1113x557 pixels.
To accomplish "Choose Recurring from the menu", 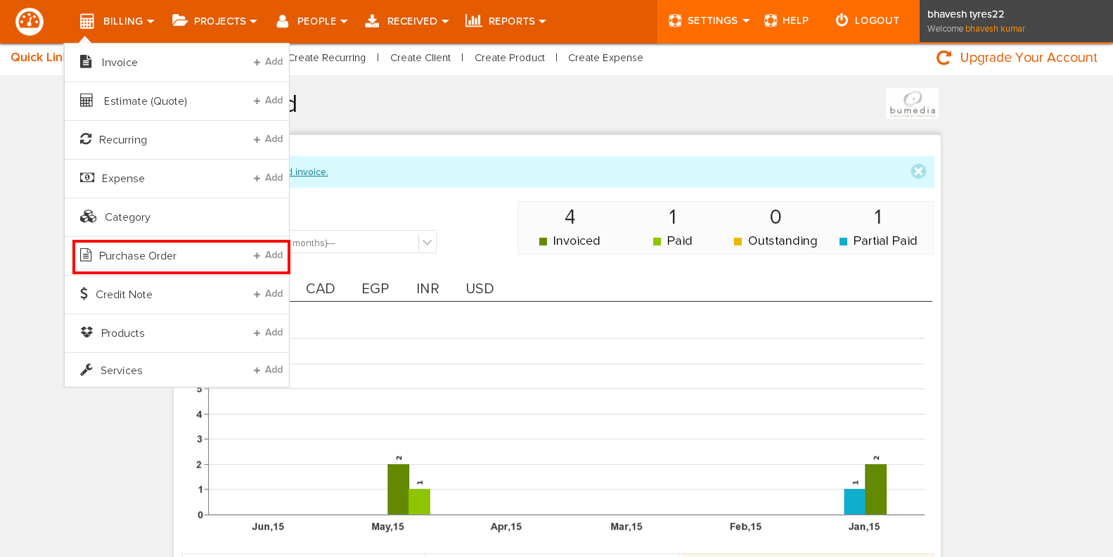I will click(123, 140).
